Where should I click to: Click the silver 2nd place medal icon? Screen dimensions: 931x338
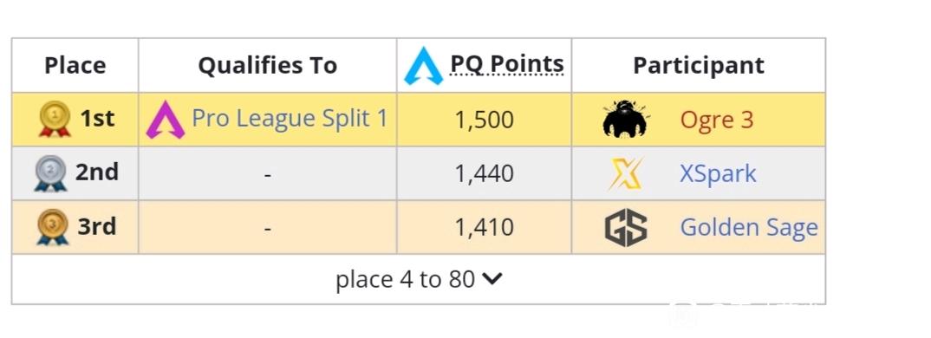coord(50,172)
